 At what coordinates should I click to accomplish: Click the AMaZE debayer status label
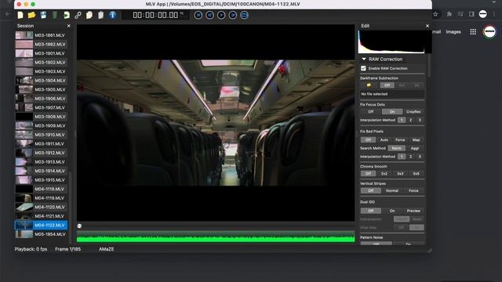[107, 249]
